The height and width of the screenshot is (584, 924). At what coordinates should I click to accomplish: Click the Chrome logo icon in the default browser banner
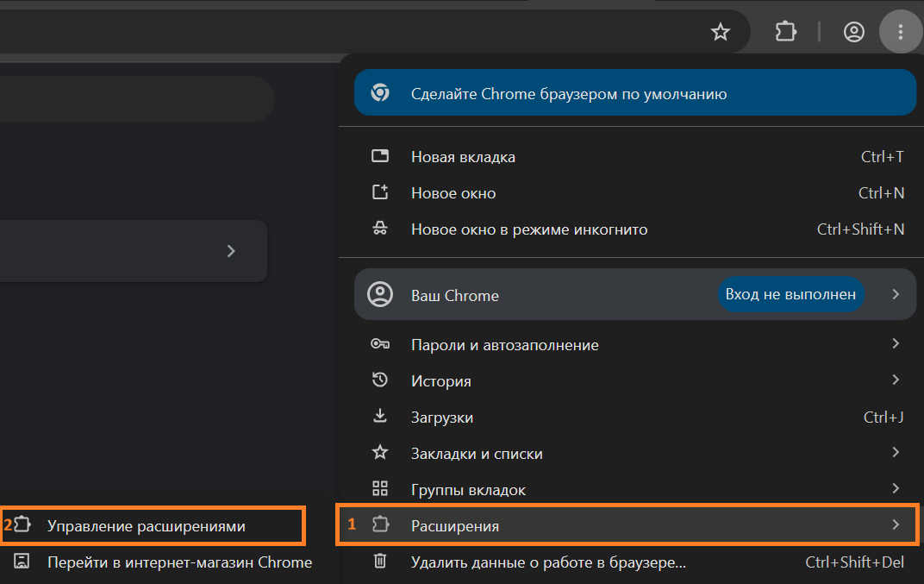[x=380, y=92]
